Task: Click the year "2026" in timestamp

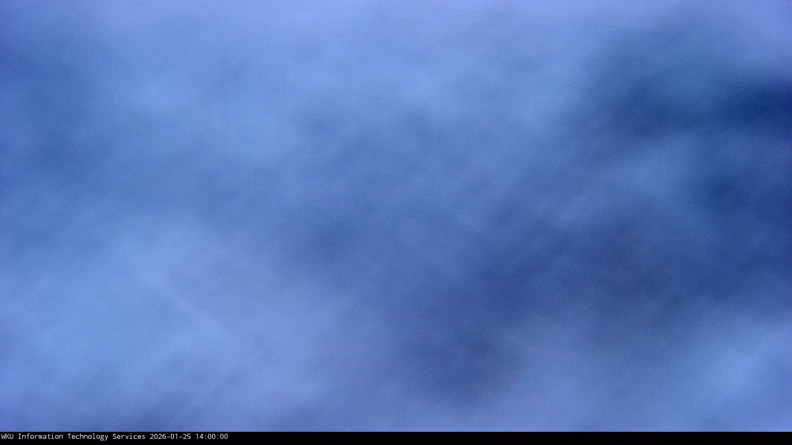Action: tap(158, 436)
